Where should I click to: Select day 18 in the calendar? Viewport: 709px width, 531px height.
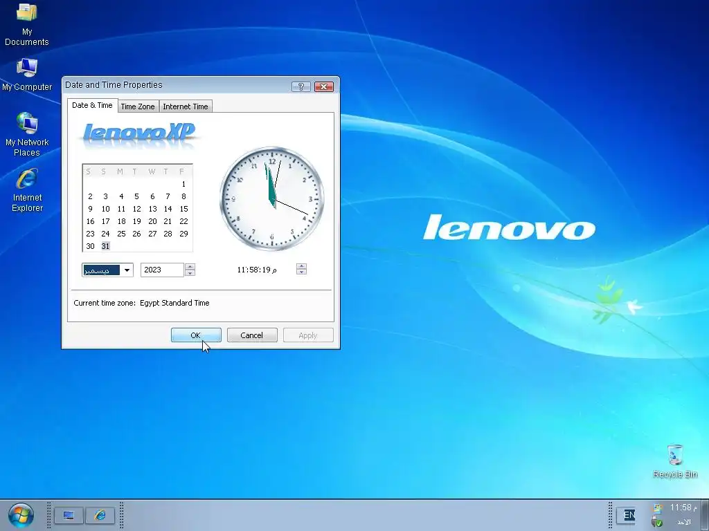click(x=121, y=221)
